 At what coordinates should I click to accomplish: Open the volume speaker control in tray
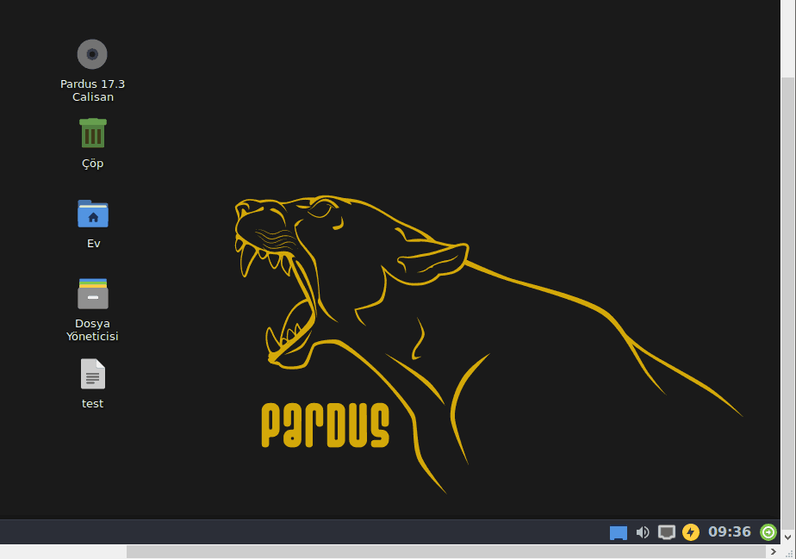click(x=642, y=532)
